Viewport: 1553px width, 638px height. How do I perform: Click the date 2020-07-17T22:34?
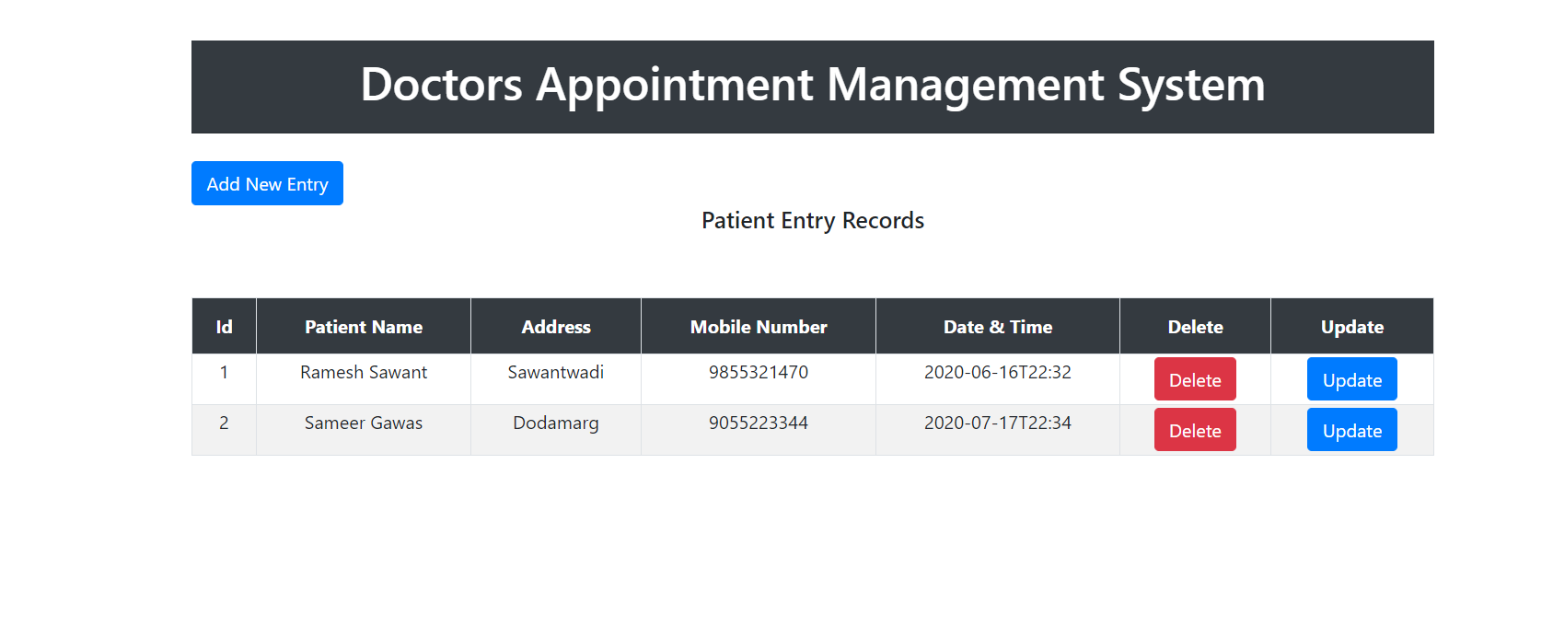click(x=998, y=423)
